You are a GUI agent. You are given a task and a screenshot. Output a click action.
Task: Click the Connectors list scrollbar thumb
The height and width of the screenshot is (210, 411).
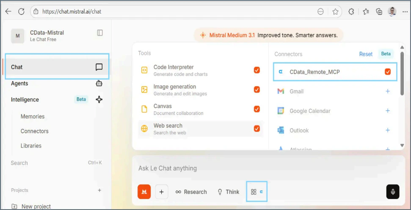click(402, 73)
